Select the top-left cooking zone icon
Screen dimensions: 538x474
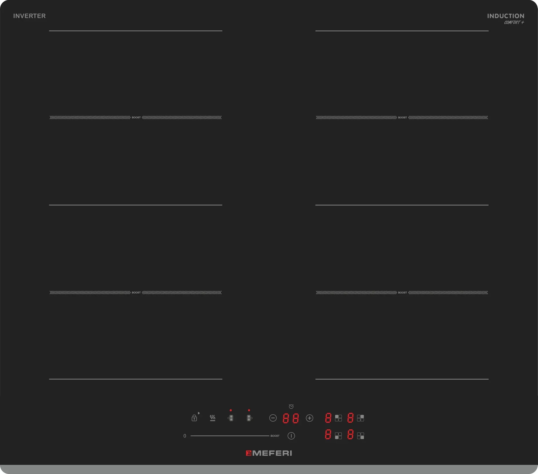point(338,418)
